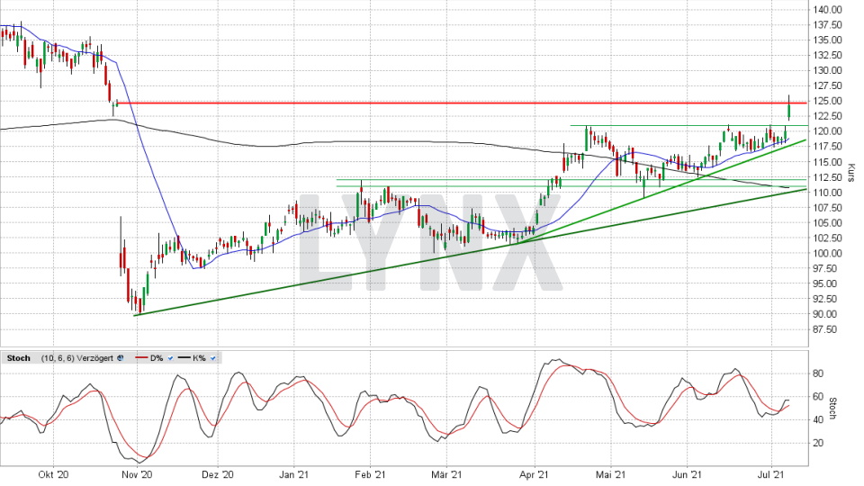Click the Mär '21 date label
This screenshot has width=864, height=486.
(x=445, y=474)
